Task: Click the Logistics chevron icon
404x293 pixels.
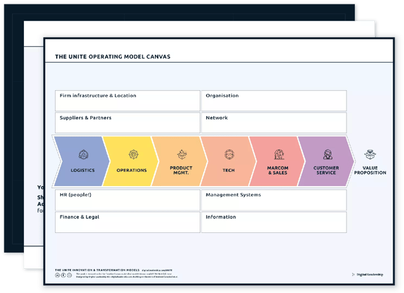Action: point(83,155)
